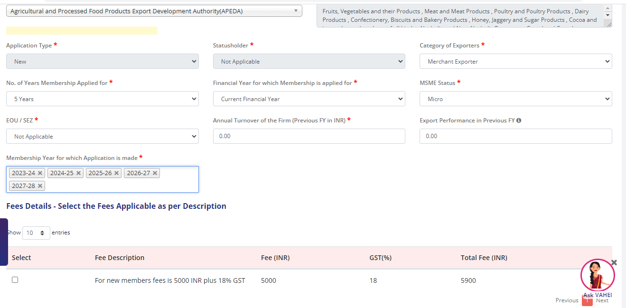This screenshot has height=308, width=626.
Task: Open the Category of Exporters dropdown
Action: point(515,62)
